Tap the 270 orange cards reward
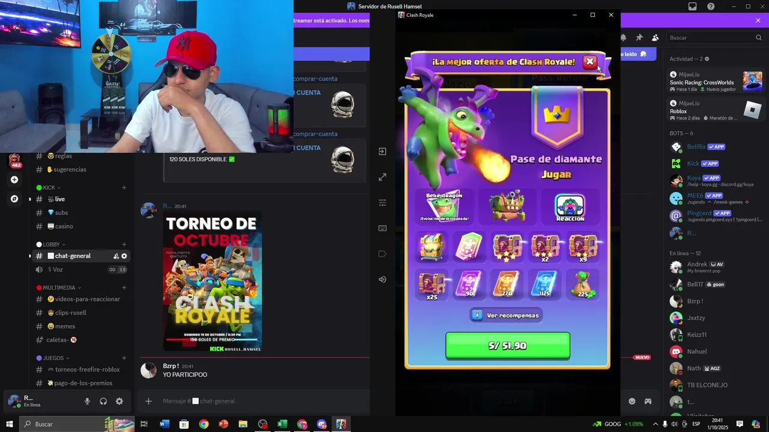The image size is (769, 432). pos(506,284)
